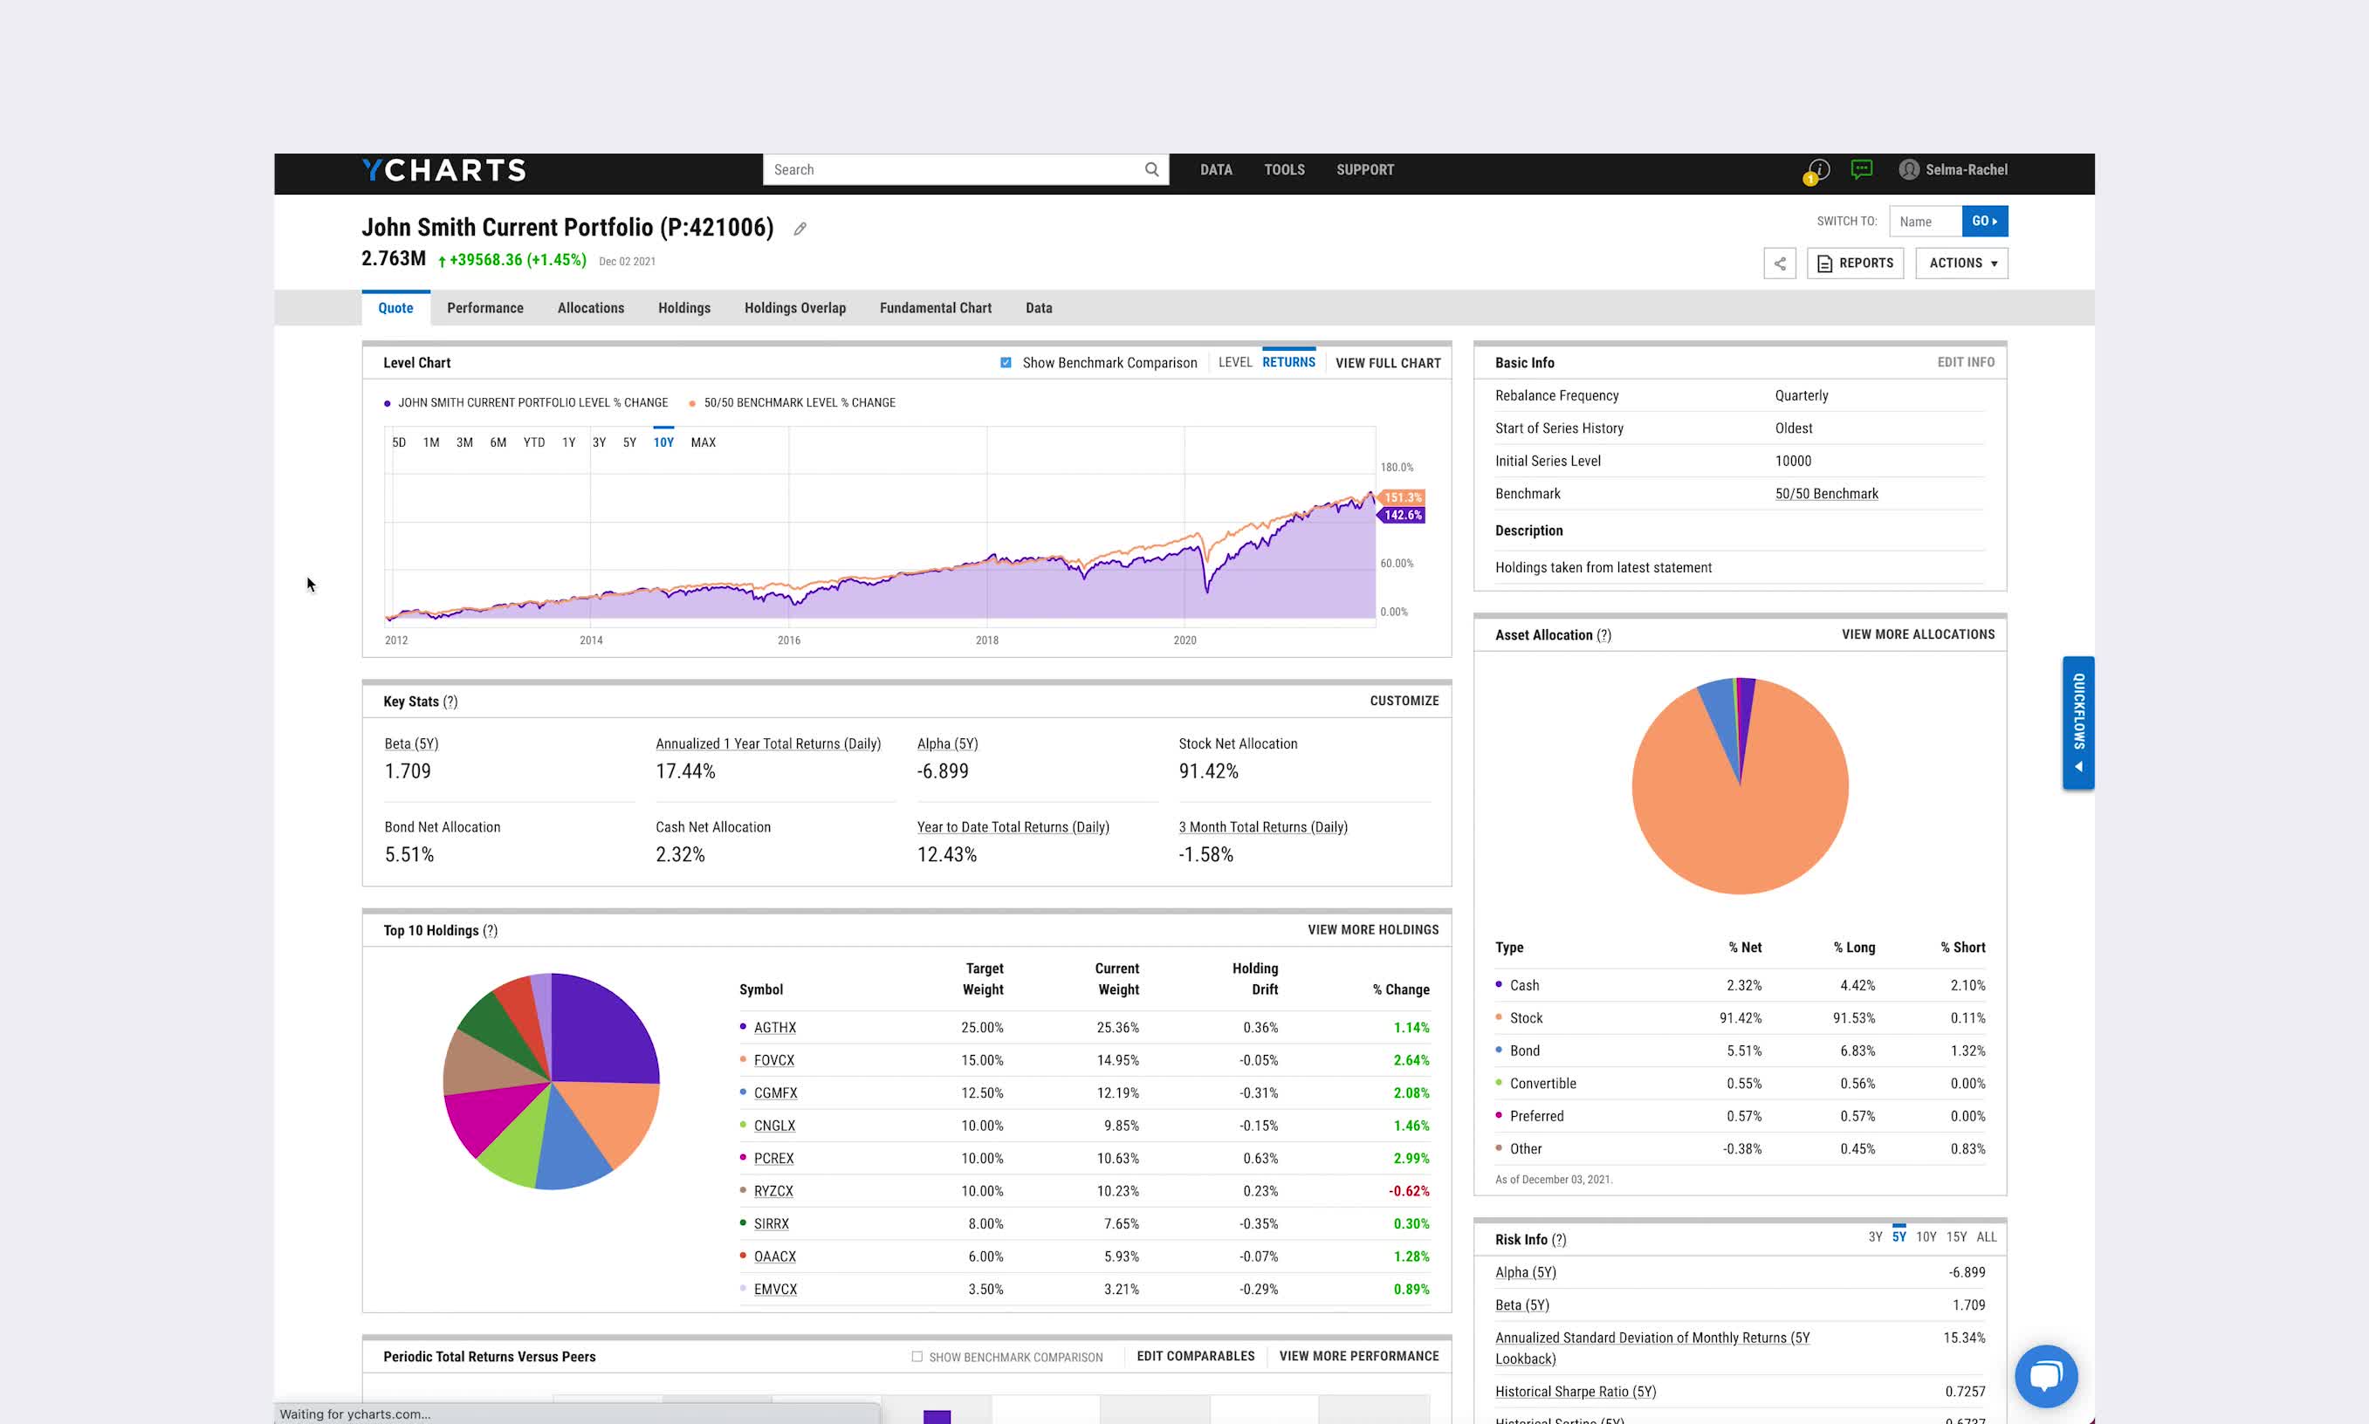Click the search magnifier icon
The height and width of the screenshot is (1424, 2369).
[1151, 170]
